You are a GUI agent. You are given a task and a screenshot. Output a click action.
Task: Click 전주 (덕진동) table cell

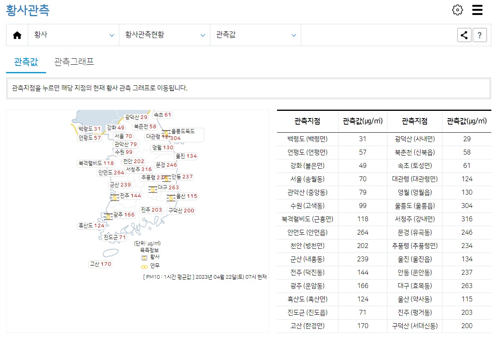307,272
